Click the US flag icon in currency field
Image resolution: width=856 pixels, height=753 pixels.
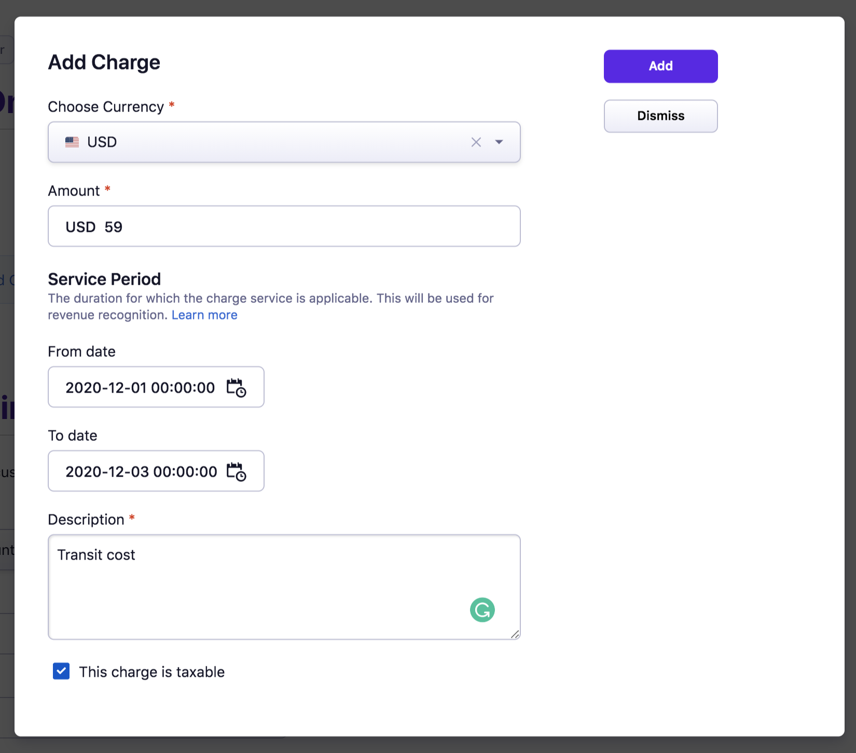tap(73, 142)
